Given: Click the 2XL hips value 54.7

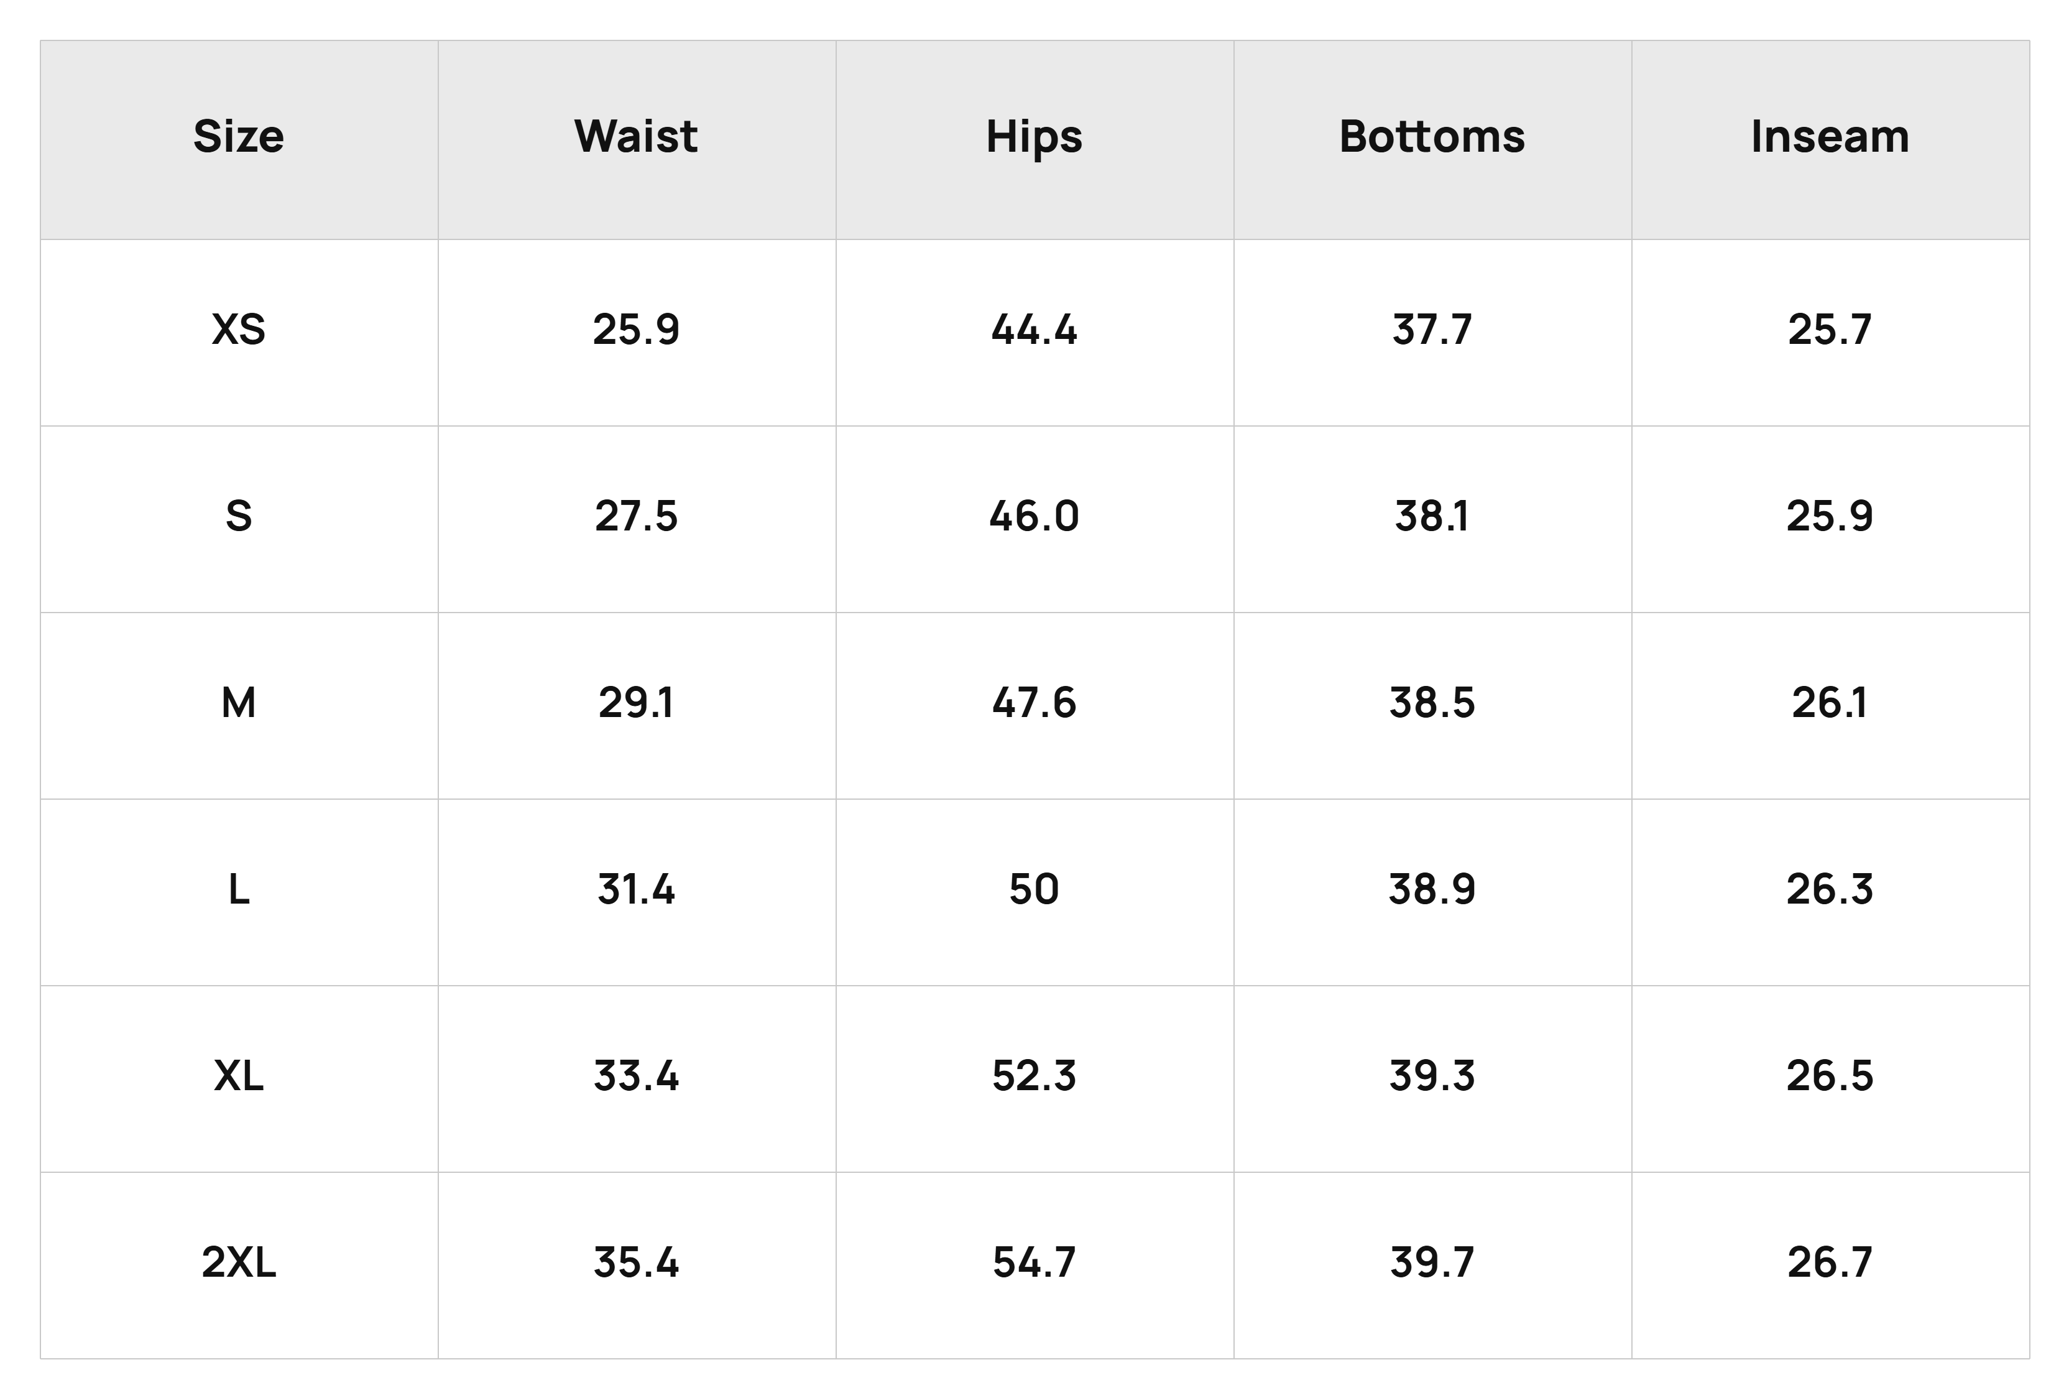Looking at the screenshot, I should [x=1034, y=1262].
